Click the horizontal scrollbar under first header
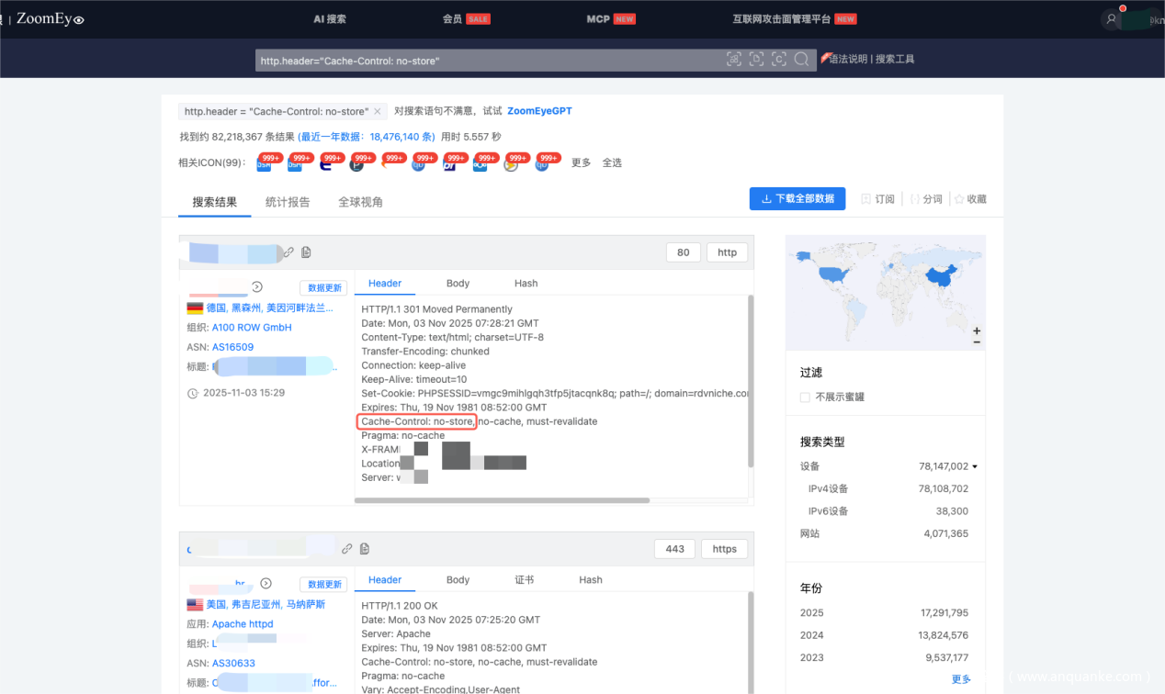 coord(502,500)
